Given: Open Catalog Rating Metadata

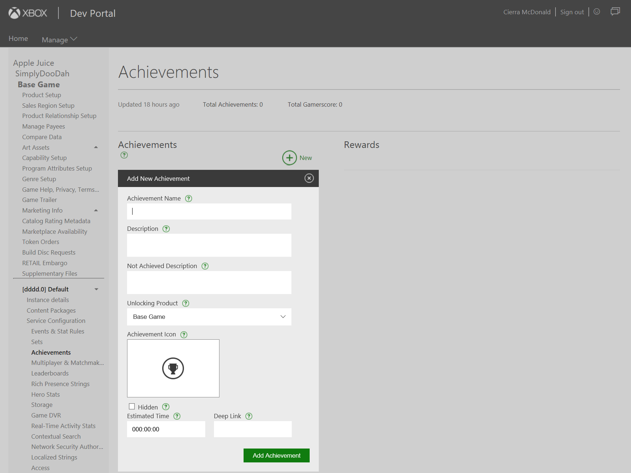Looking at the screenshot, I should pyautogui.click(x=56, y=221).
